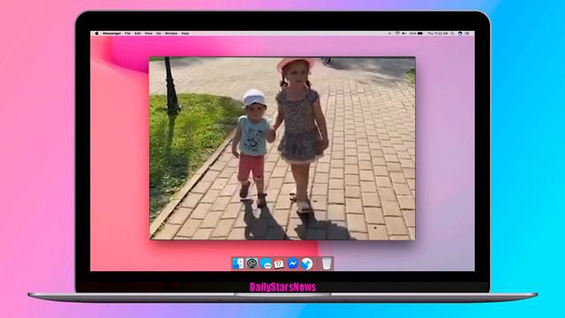565x318 pixels.
Task: Open Messages app from the Dock
Action: [x=266, y=263]
